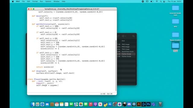Screen dimensions: 193x108
Task: Open the battery status menu
Action: click(x=152, y=1)
